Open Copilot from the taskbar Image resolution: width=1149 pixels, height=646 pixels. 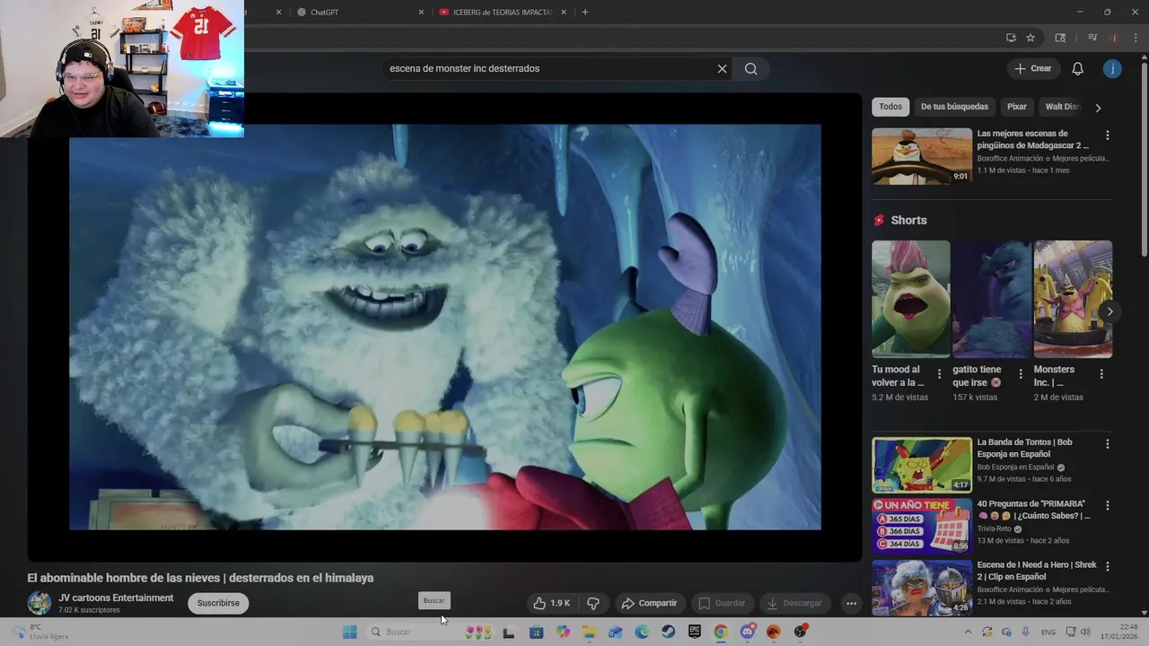point(563,632)
